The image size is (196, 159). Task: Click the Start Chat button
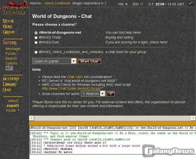coord(89,61)
